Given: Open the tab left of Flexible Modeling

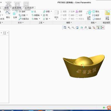Looking at the screenshot, I should pyautogui.click(x=6, y=8).
